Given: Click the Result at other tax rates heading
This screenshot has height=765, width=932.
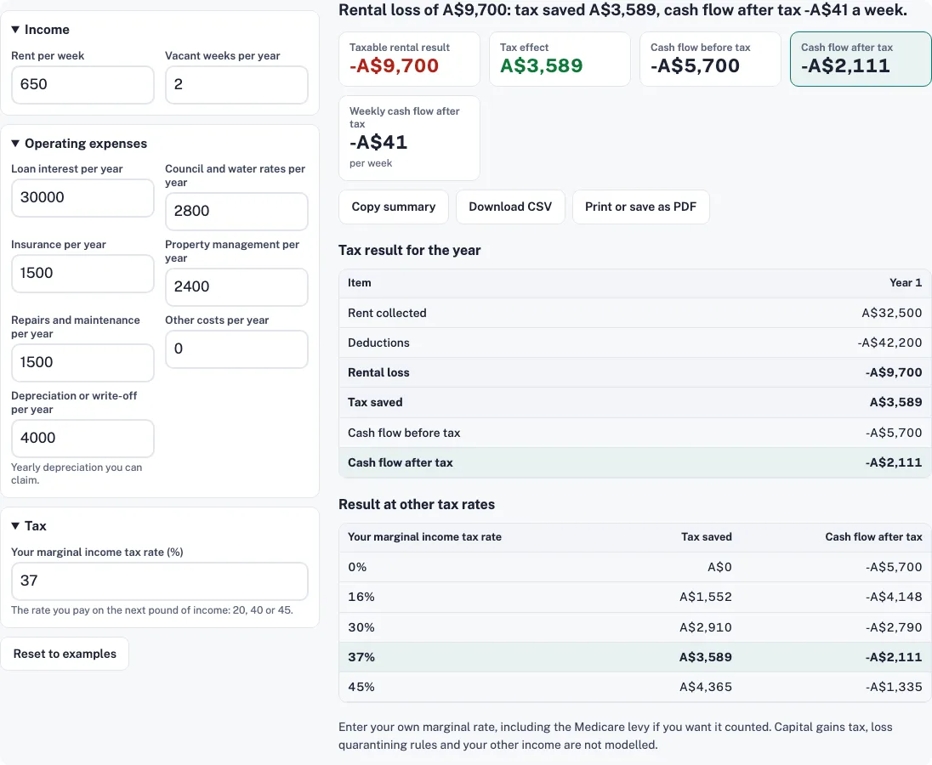Looking at the screenshot, I should (x=417, y=504).
